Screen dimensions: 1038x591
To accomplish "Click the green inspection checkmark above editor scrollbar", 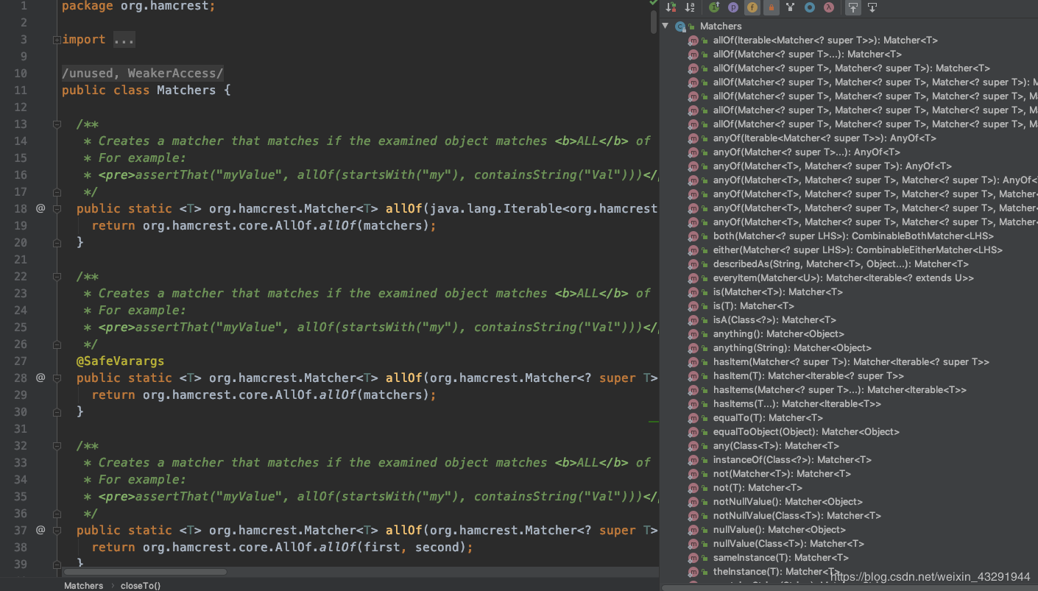I will pyautogui.click(x=654, y=3).
